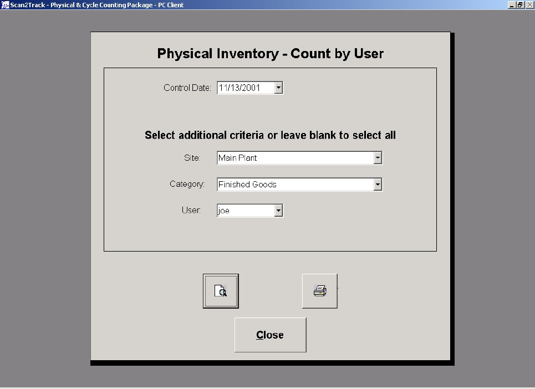The height and width of the screenshot is (389, 535).
Task: Click the 'Select additional criteria' instruction text
Action: pos(270,135)
